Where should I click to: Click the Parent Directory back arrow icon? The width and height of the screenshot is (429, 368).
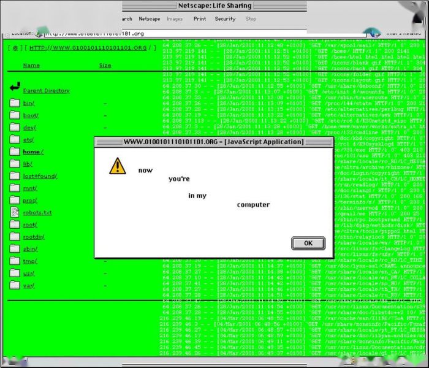tap(15, 86)
